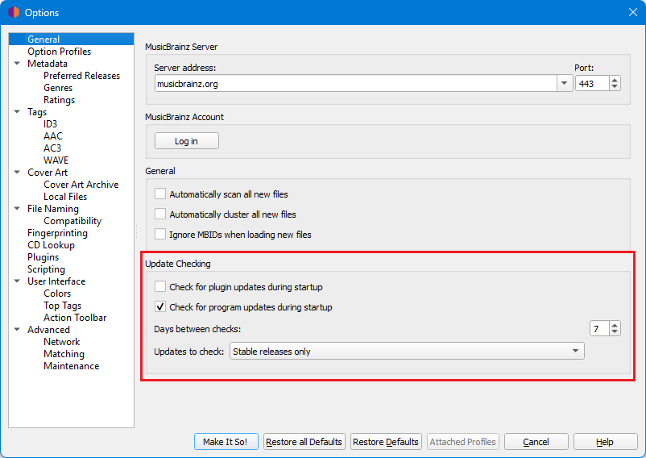Decrease Days between checks with down arrow

(615, 331)
